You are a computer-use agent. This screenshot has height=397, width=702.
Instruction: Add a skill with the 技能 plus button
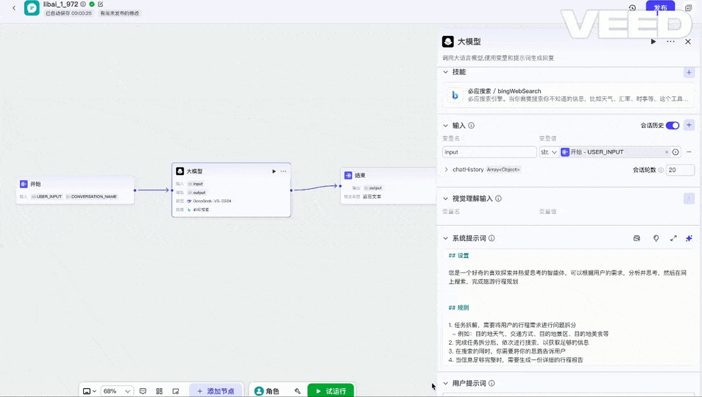click(689, 73)
